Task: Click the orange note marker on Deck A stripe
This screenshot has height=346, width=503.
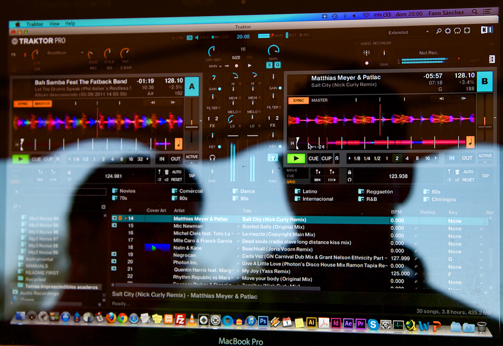Action: point(178,144)
